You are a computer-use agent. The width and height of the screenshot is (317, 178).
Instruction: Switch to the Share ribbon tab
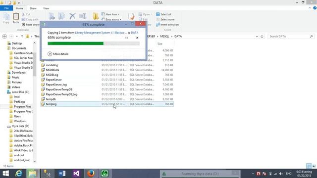click(x=33, y=8)
